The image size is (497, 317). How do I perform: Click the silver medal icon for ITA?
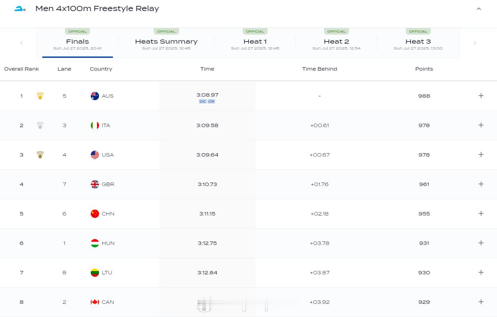click(40, 125)
